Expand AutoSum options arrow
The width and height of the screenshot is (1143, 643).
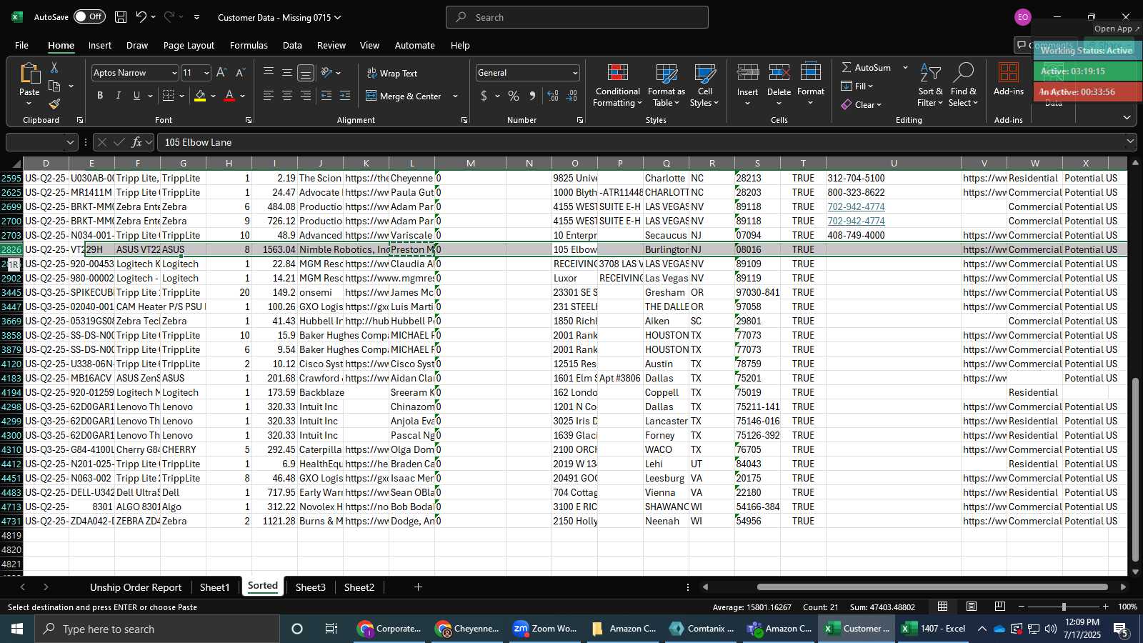[x=905, y=67]
